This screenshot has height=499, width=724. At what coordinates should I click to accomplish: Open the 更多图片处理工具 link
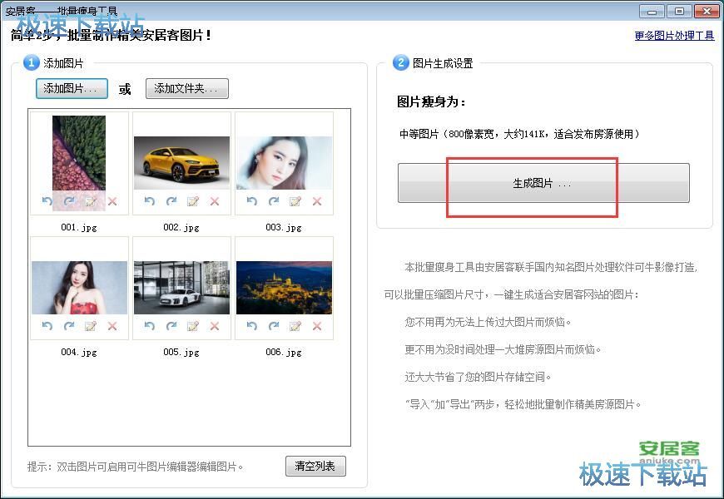point(673,36)
